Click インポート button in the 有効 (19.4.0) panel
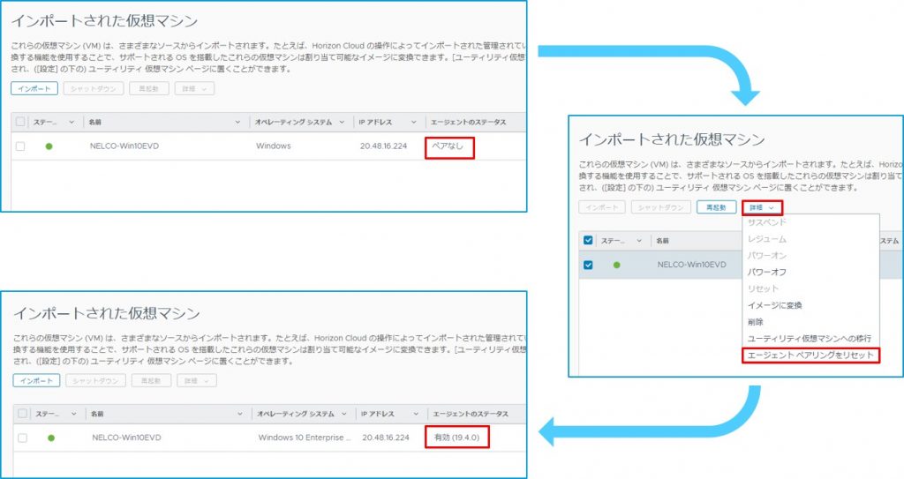904x479 pixels. 36,381
